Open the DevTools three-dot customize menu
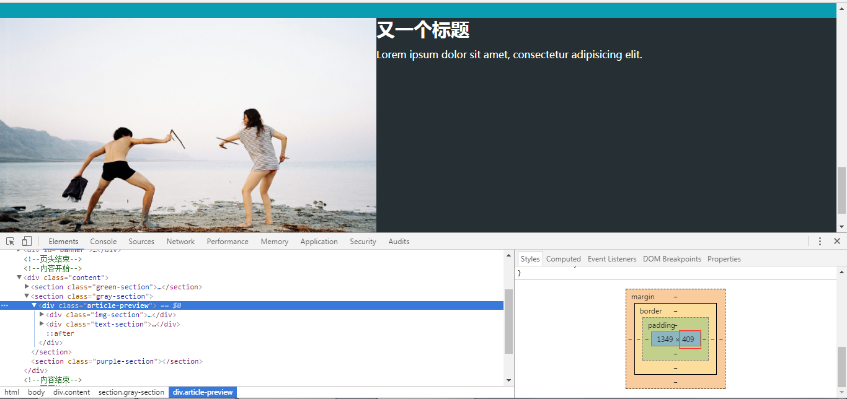The image size is (847, 399). tap(820, 242)
